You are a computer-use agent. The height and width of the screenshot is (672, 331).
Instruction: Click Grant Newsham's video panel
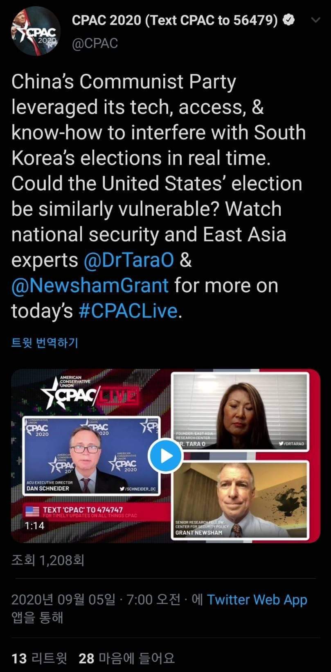(x=240, y=500)
